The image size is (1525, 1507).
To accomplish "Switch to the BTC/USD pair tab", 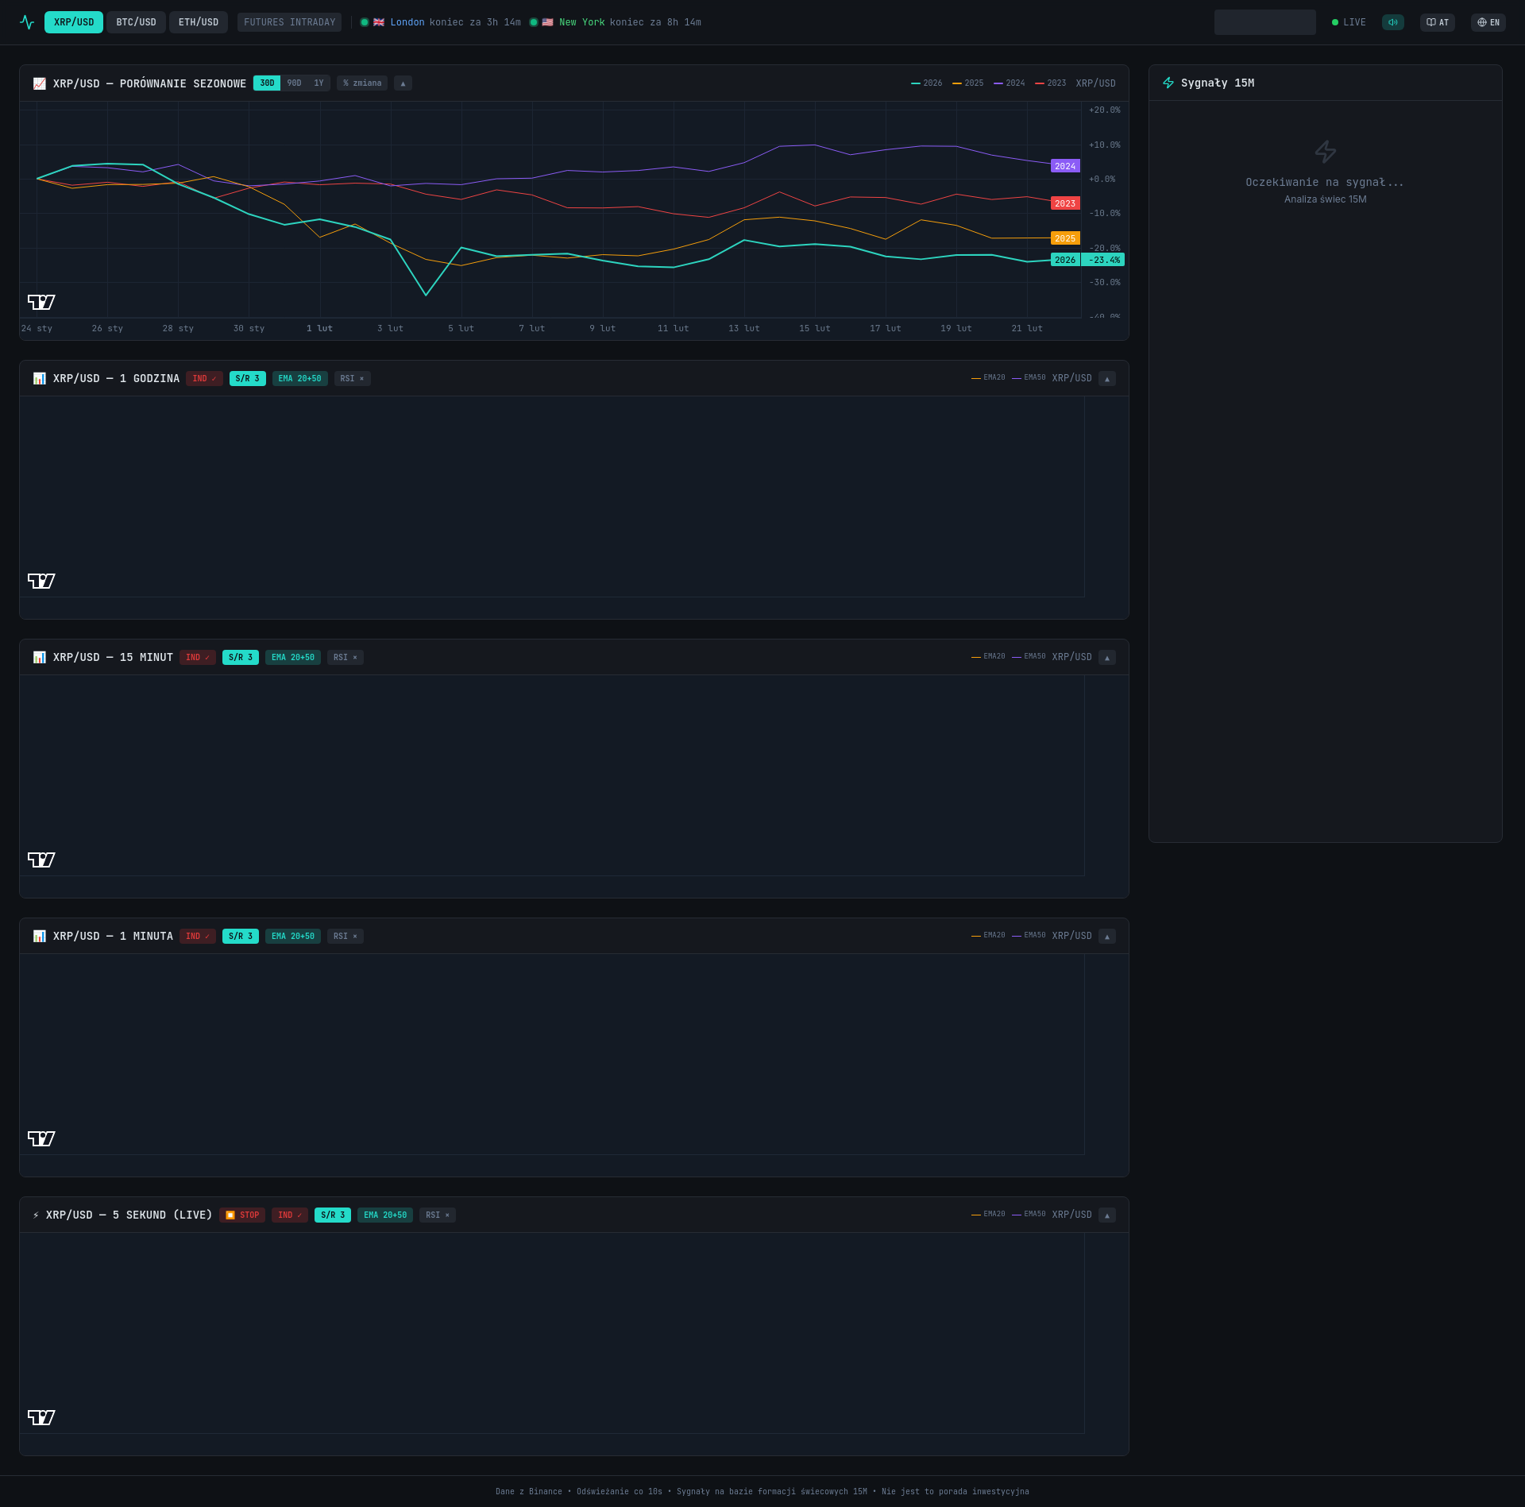I will pos(137,22).
